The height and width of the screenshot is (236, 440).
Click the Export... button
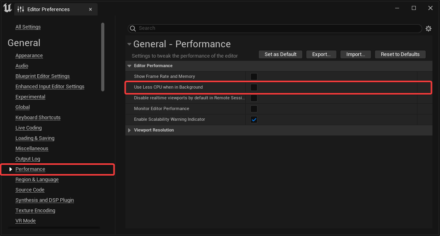pos(321,54)
